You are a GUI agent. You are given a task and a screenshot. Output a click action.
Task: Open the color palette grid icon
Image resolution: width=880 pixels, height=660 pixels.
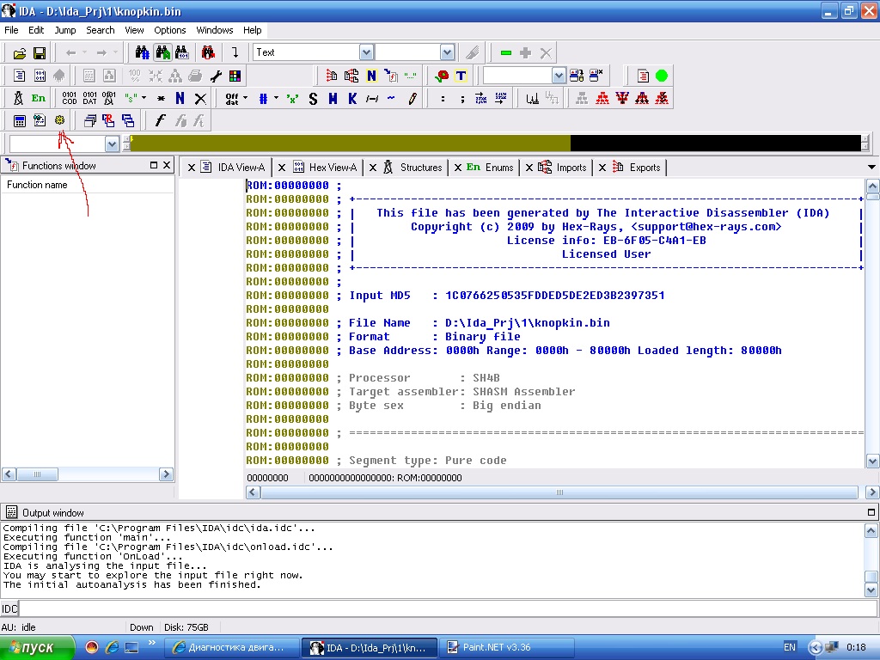point(235,76)
